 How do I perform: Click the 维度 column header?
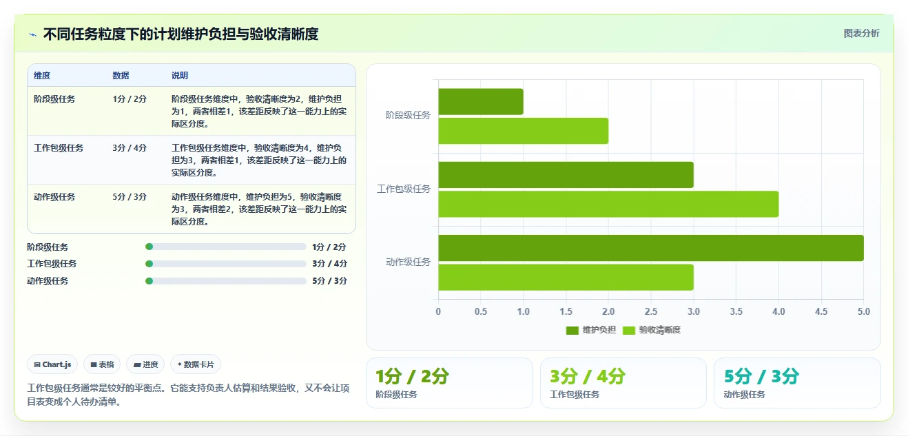[42, 76]
